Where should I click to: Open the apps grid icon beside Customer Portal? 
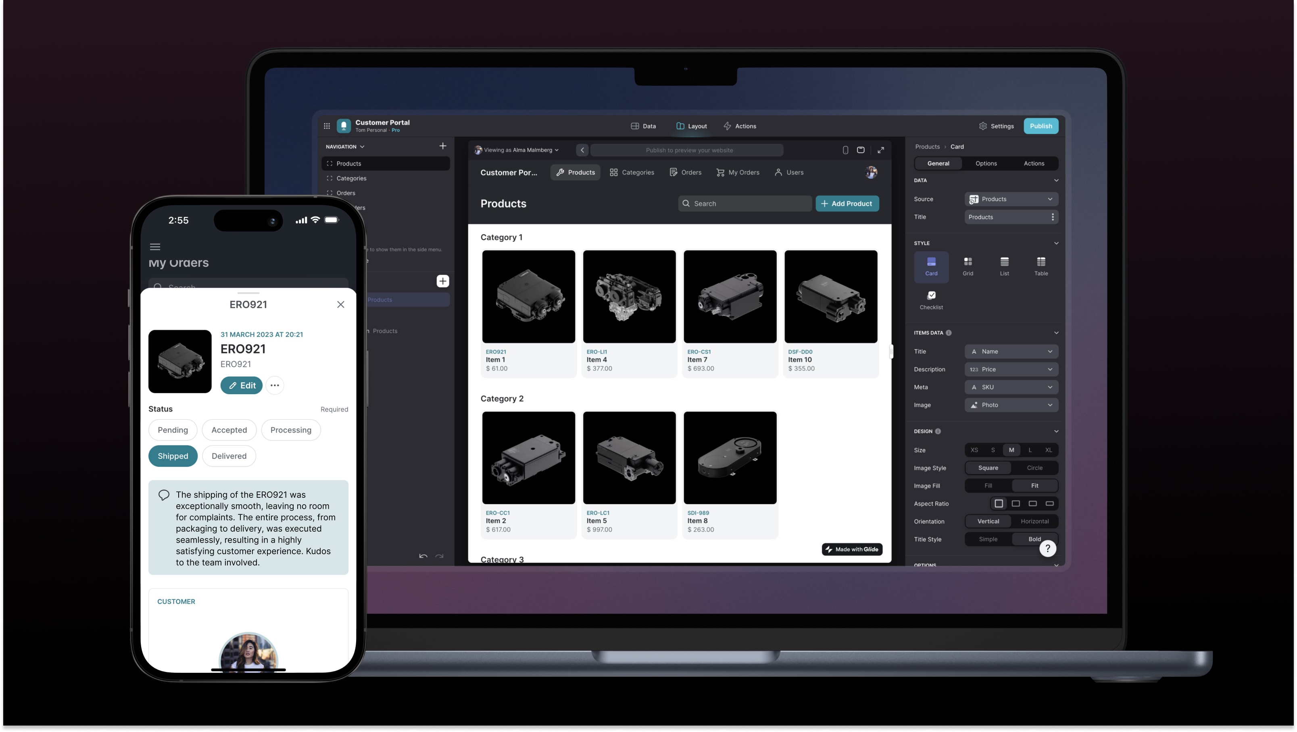327,126
